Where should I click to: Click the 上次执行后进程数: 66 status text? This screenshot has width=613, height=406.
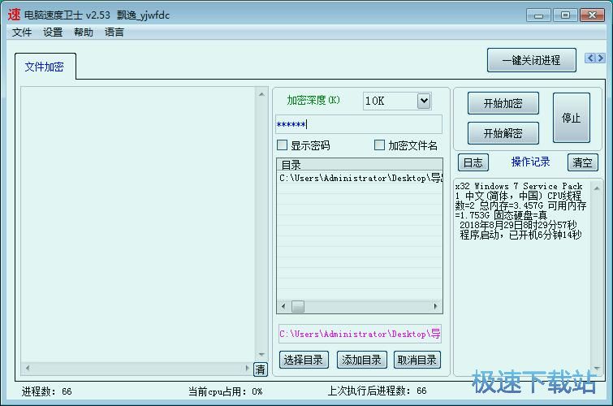pyautogui.click(x=378, y=391)
